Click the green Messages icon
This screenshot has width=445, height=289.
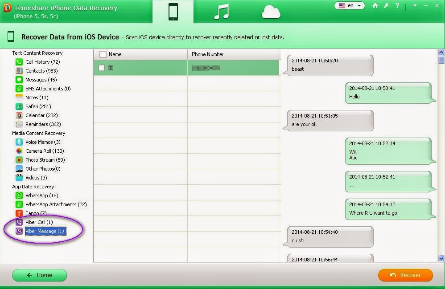point(19,80)
